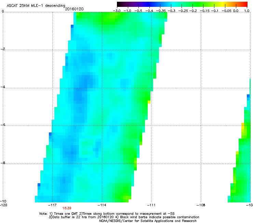Click the colorbar label '-0.35'
Image resolution: width=253 pixels, height=223 pixels.
point(161,11)
